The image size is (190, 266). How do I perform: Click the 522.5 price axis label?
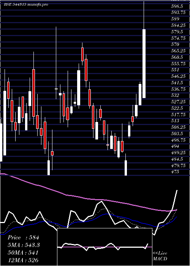tap(177, 108)
